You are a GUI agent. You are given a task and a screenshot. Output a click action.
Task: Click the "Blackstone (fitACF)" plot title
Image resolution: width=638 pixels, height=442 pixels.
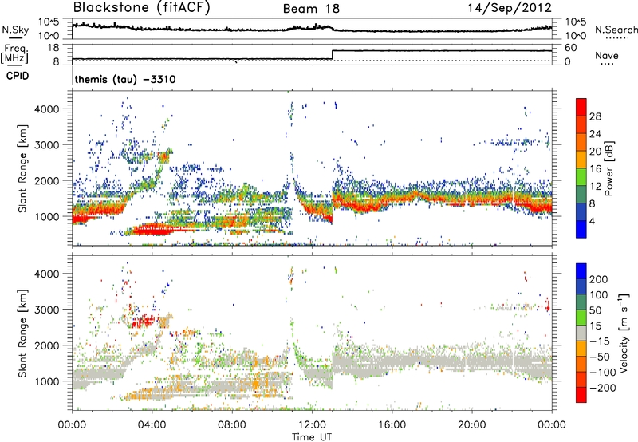141,8
